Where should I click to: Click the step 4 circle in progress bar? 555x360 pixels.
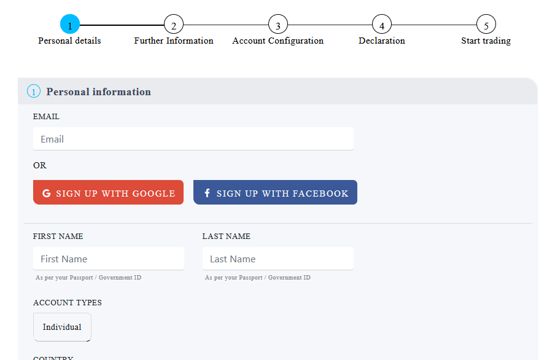click(382, 25)
